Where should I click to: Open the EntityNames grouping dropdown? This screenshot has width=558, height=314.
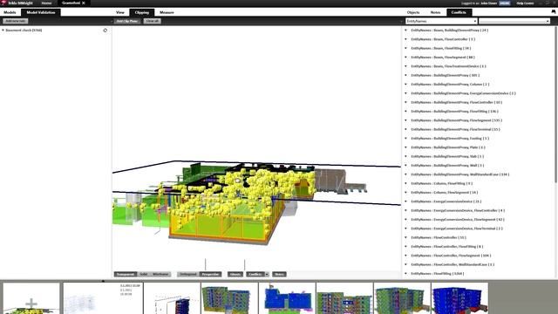point(441,21)
